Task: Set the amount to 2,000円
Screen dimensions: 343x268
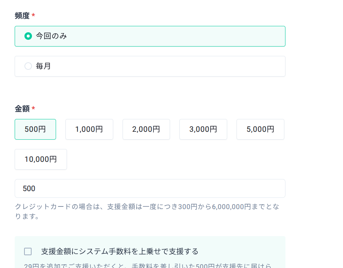Action: coord(146,129)
